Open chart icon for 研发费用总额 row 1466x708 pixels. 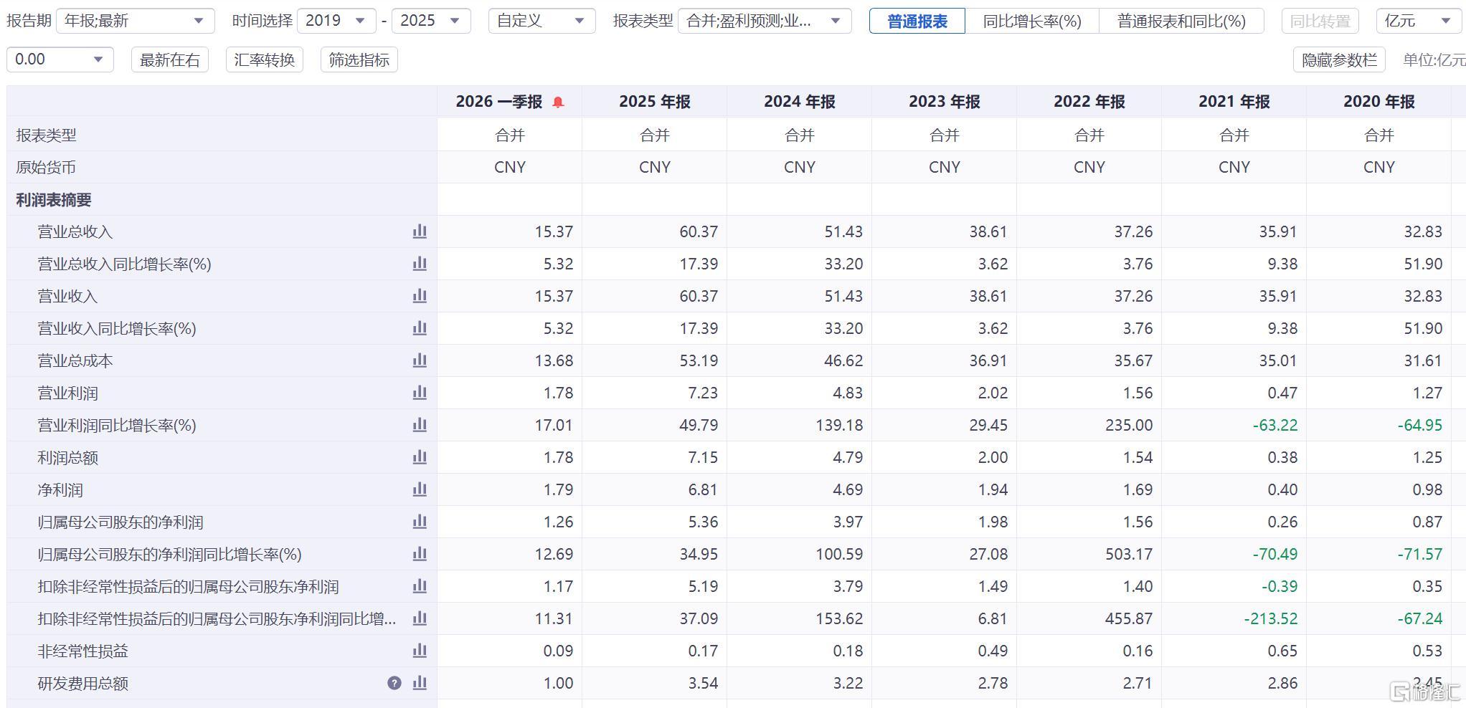point(420,683)
